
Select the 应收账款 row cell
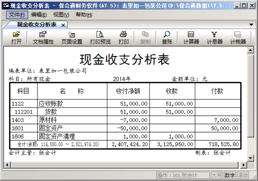tap(72, 104)
